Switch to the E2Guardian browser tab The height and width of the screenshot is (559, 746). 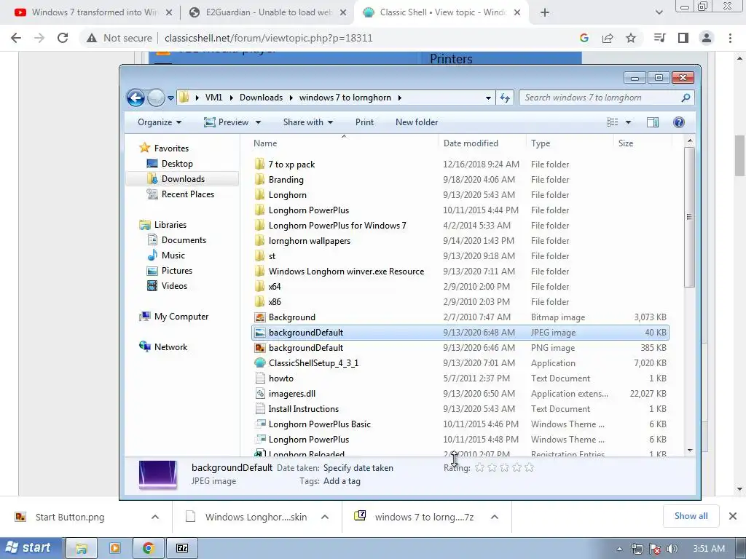click(x=267, y=12)
